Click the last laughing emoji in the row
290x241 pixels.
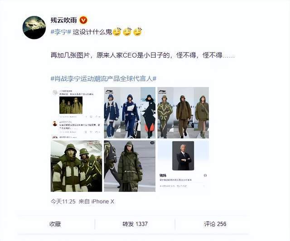(x=138, y=32)
